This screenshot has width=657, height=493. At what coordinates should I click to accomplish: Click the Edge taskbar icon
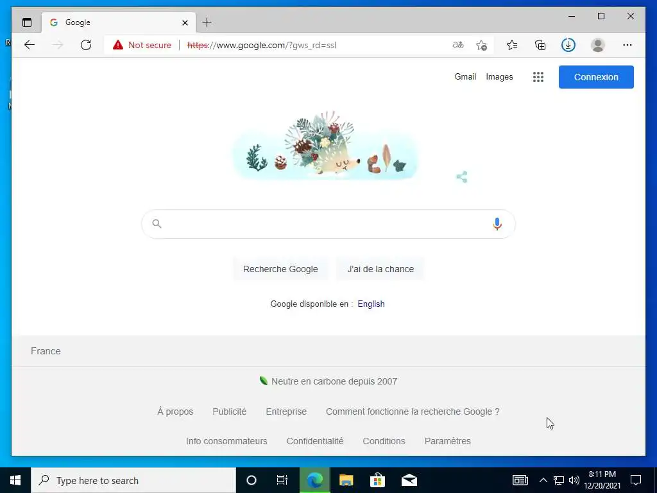[x=314, y=480]
